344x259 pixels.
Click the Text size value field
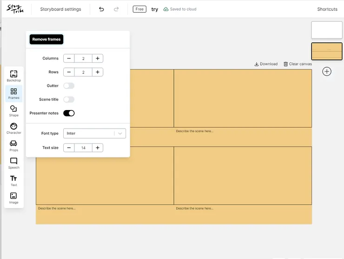pos(83,148)
